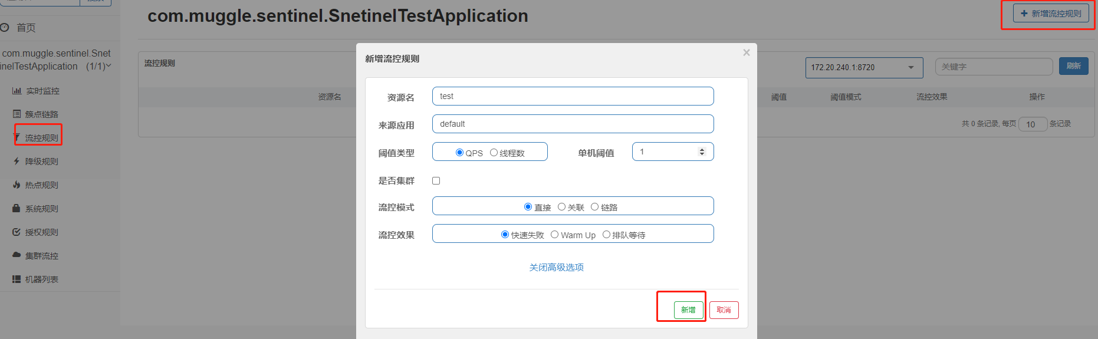
Task: Click the real-time monitoring chart icon
Action: 17,91
